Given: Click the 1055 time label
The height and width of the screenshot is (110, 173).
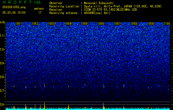Looking at the screenshot, I should pos(84,24).
